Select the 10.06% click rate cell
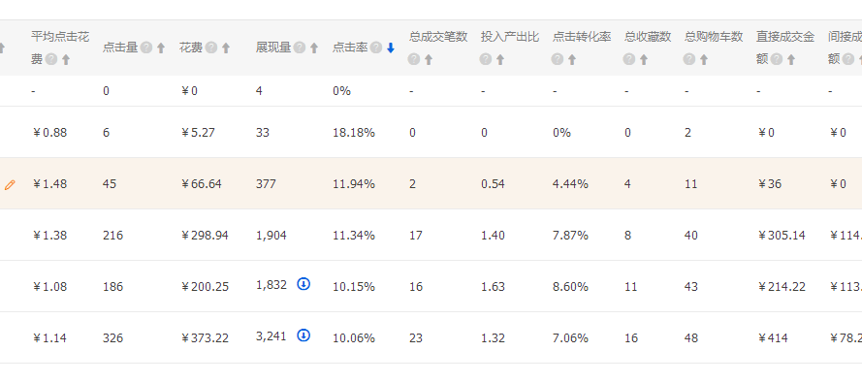The width and height of the screenshot is (862, 383). (354, 338)
